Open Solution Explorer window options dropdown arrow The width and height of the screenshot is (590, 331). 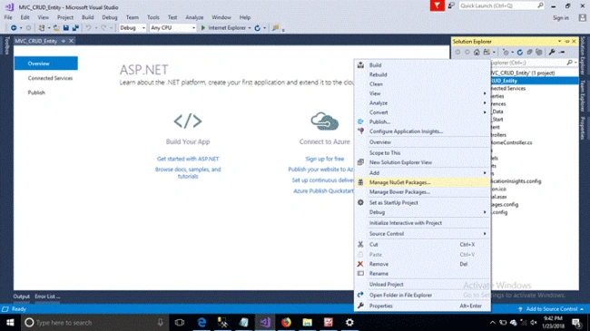click(559, 42)
